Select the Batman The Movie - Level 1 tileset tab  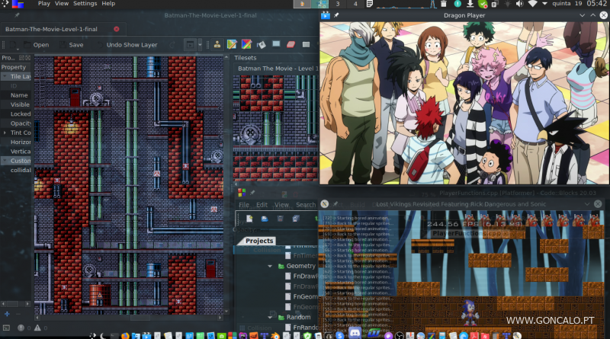[277, 69]
